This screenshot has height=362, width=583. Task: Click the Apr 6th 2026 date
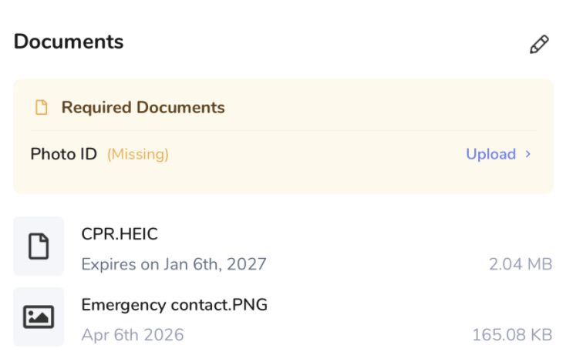[x=133, y=335]
